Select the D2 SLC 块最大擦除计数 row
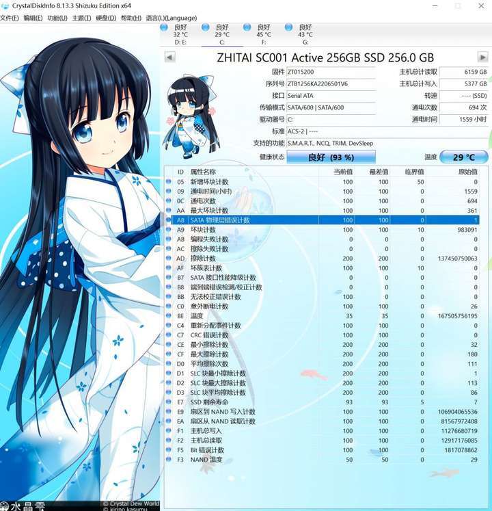The height and width of the screenshot is (511, 492). click(322, 383)
